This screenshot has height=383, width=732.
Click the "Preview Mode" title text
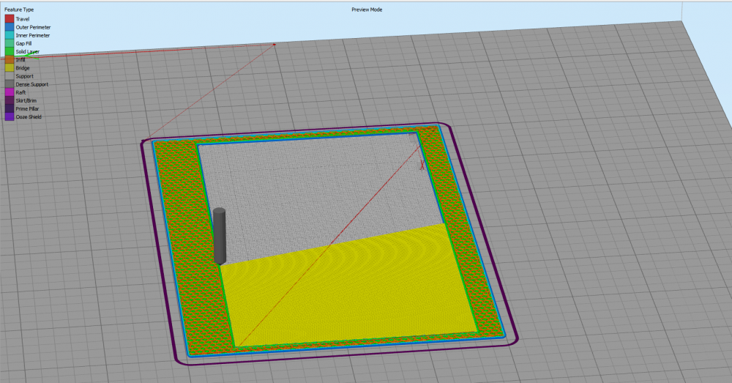point(367,10)
